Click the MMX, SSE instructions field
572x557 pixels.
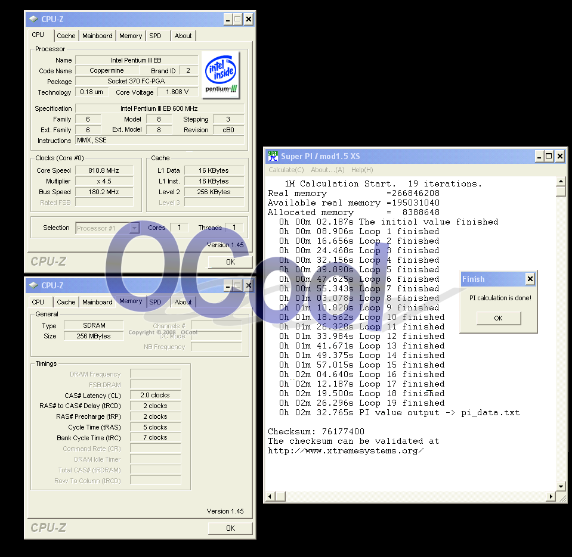click(160, 140)
